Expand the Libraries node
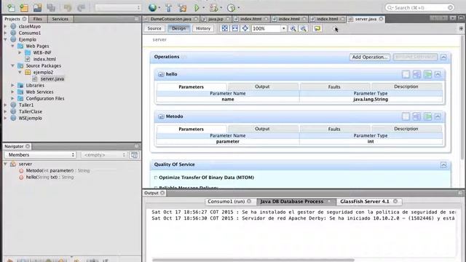This screenshot has height=262, width=466. coord(13,85)
